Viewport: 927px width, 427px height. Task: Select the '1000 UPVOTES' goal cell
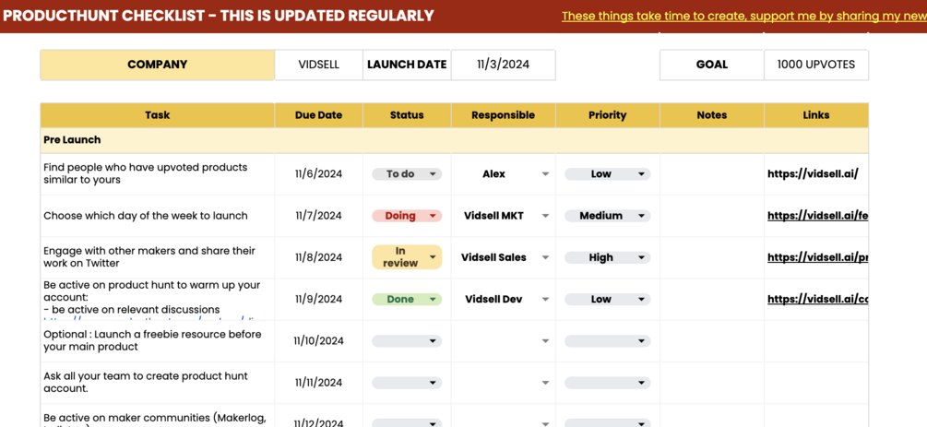point(816,65)
